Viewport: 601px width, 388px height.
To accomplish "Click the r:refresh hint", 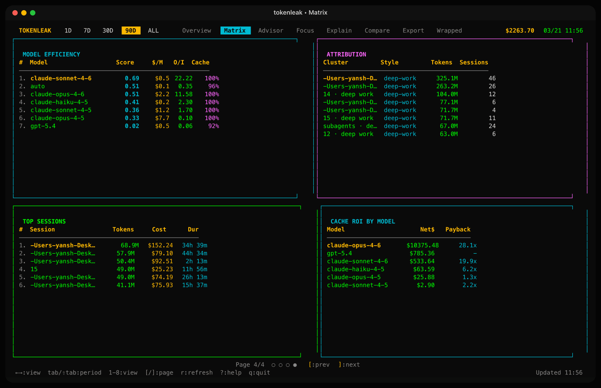I will click(197, 373).
